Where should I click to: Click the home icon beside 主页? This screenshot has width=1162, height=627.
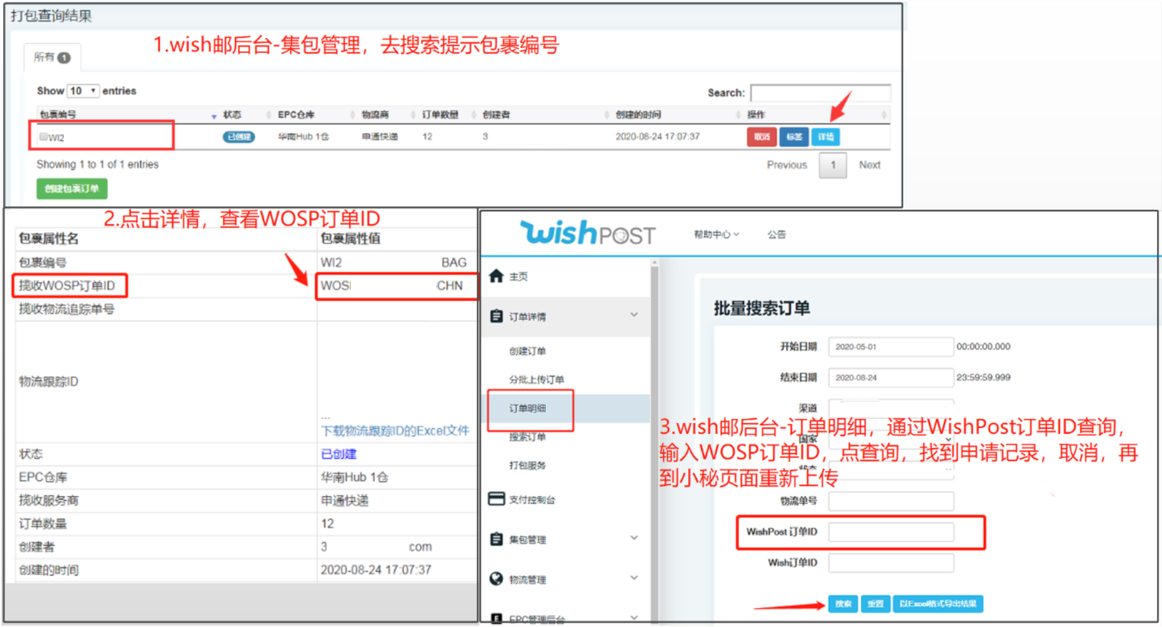(x=496, y=276)
